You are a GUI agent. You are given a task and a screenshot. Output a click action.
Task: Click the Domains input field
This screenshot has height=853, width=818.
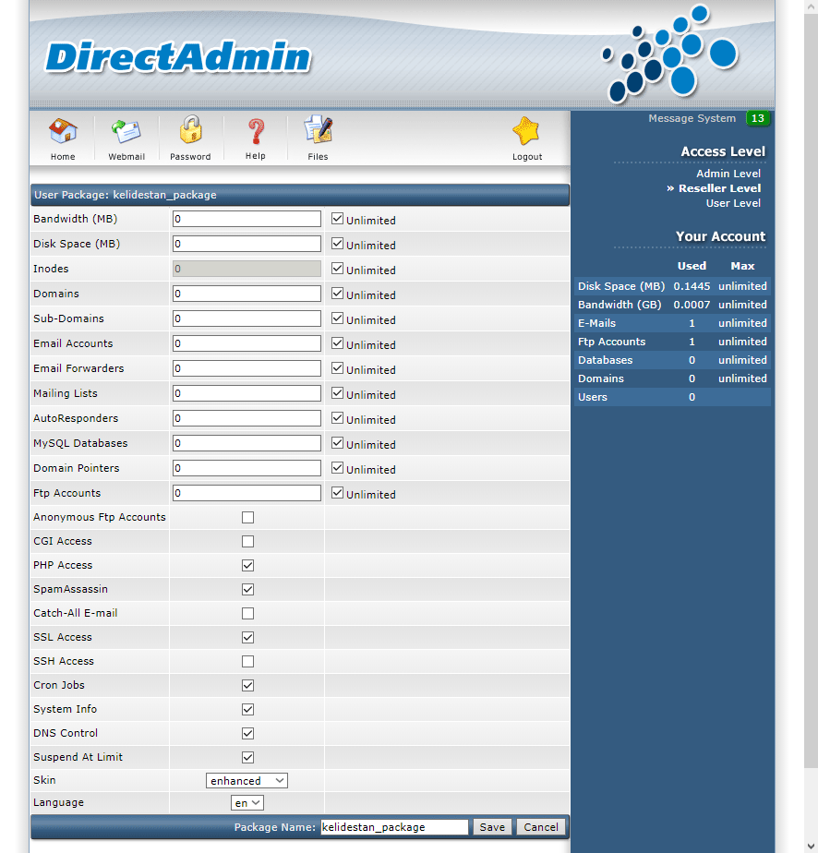(247, 294)
